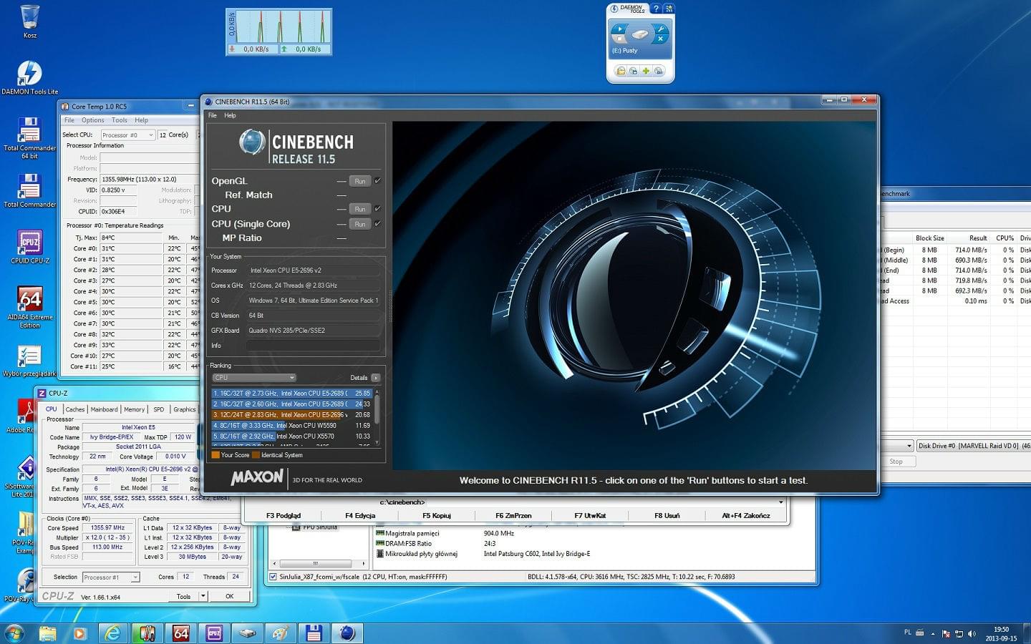Switch to disk benchmark drive taskbar icon

pyautogui.click(x=247, y=633)
